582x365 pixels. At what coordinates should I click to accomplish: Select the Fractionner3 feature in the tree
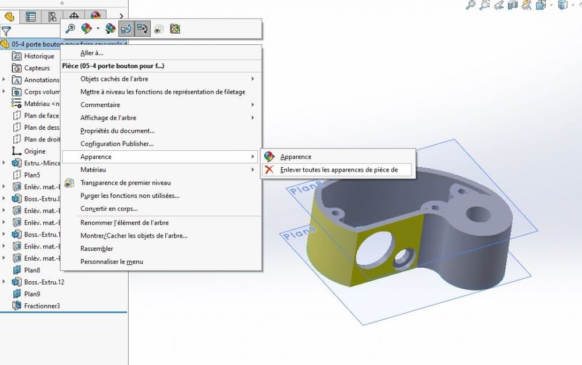coord(42,306)
